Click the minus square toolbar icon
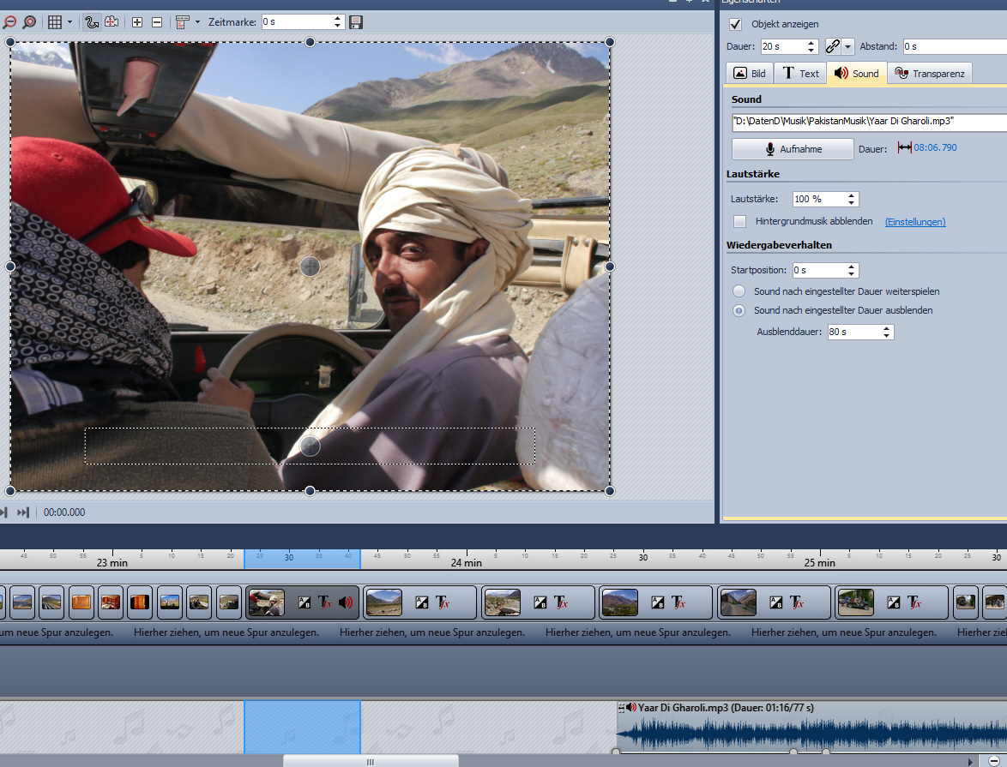 click(x=156, y=22)
